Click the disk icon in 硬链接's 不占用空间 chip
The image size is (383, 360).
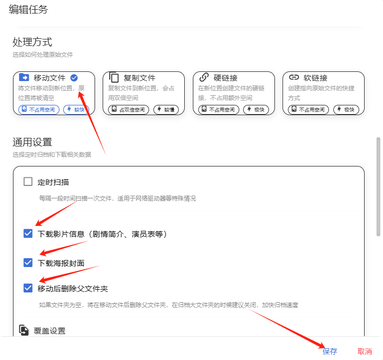tap(204, 109)
